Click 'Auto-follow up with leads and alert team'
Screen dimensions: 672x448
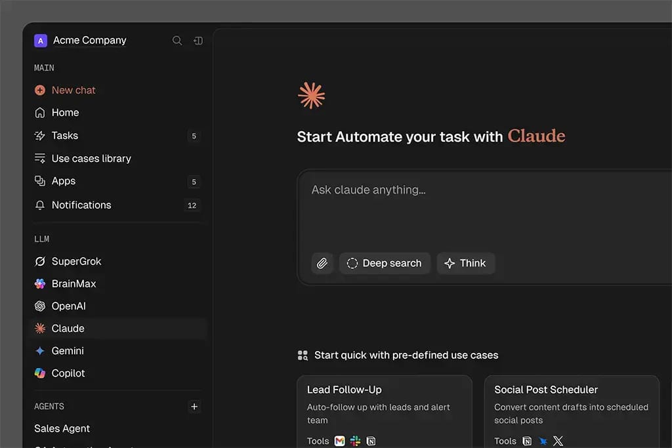(379, 414)
